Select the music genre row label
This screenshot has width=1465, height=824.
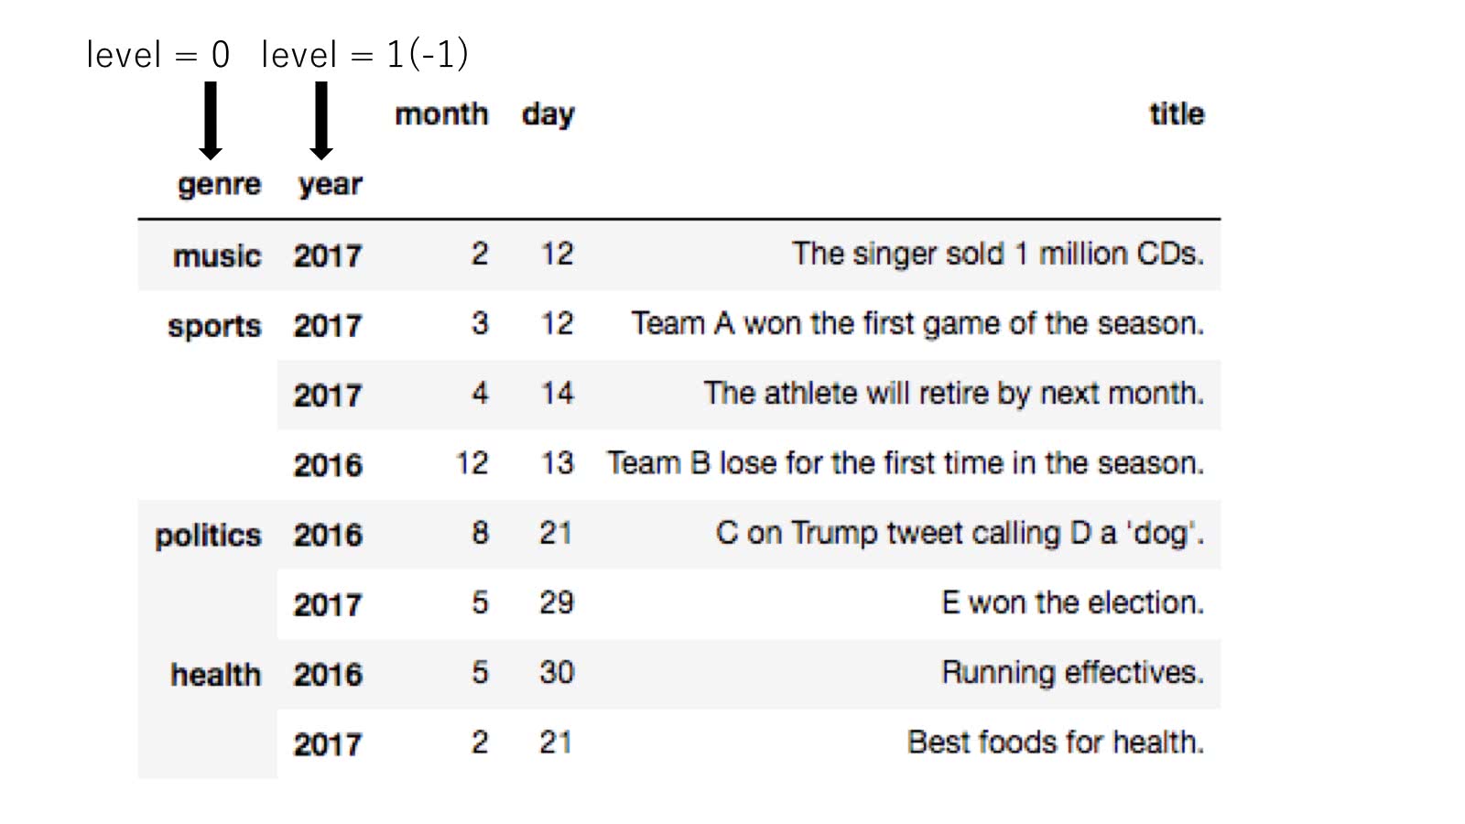point(217,255)
